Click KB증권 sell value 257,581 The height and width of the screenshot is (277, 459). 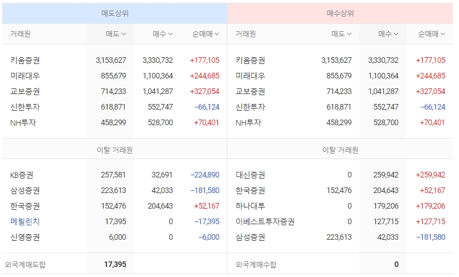click(113, 175)
